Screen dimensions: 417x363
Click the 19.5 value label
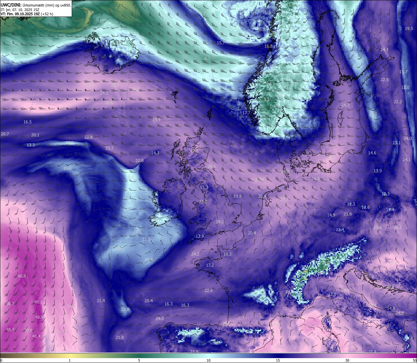pos(409,29)
